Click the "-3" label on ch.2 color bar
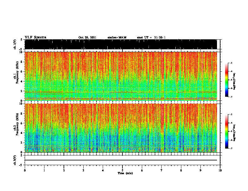The height and width of the screenshot is (191, 248). (231, 115)
